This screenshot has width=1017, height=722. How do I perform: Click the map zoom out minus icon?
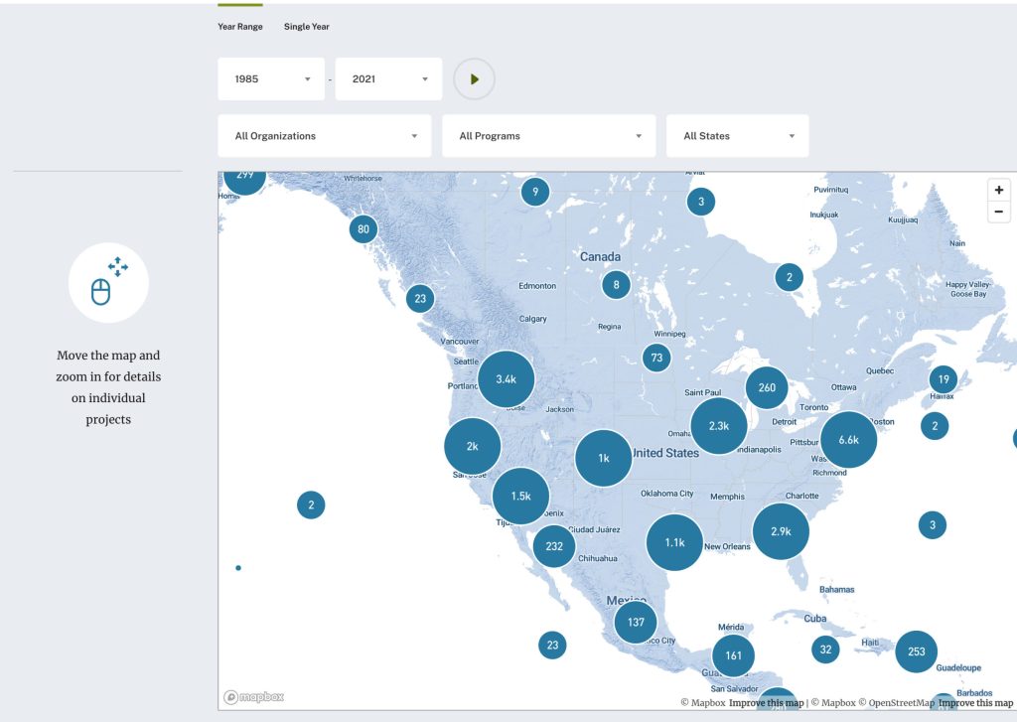coord(999,211)
